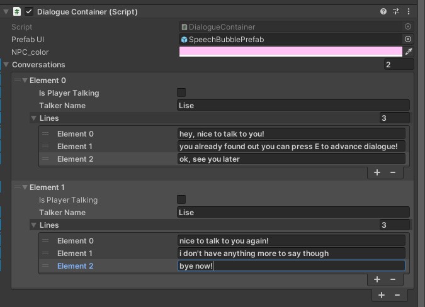Image resolution: width=425 pixels, height=307 pixels.
Task: Toggle Is Player Talking in Element 0
Action: 181,92
